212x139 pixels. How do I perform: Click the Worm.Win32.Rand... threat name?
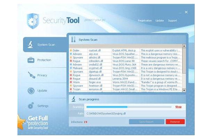click(x=124, y=82)
